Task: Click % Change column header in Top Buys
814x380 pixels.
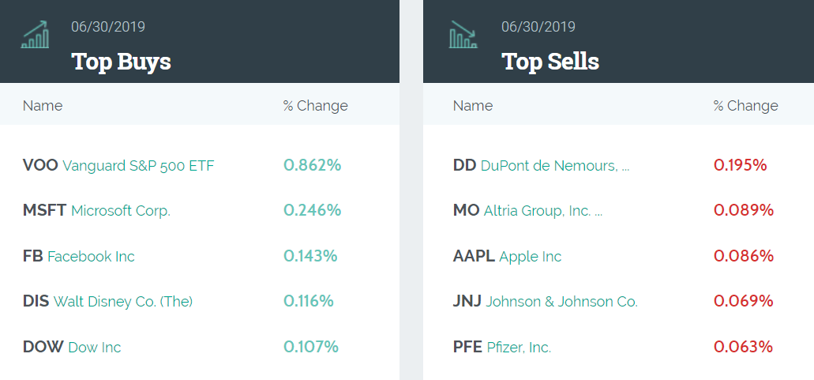Action: click(x=316, y=106)
